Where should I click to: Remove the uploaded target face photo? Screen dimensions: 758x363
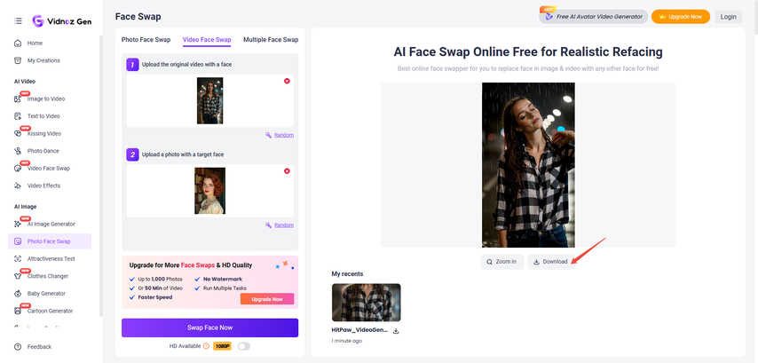coord(287,171)
